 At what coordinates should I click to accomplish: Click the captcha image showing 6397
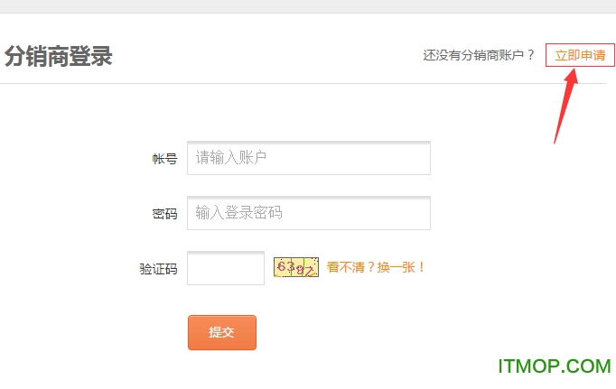click(296, 267)
